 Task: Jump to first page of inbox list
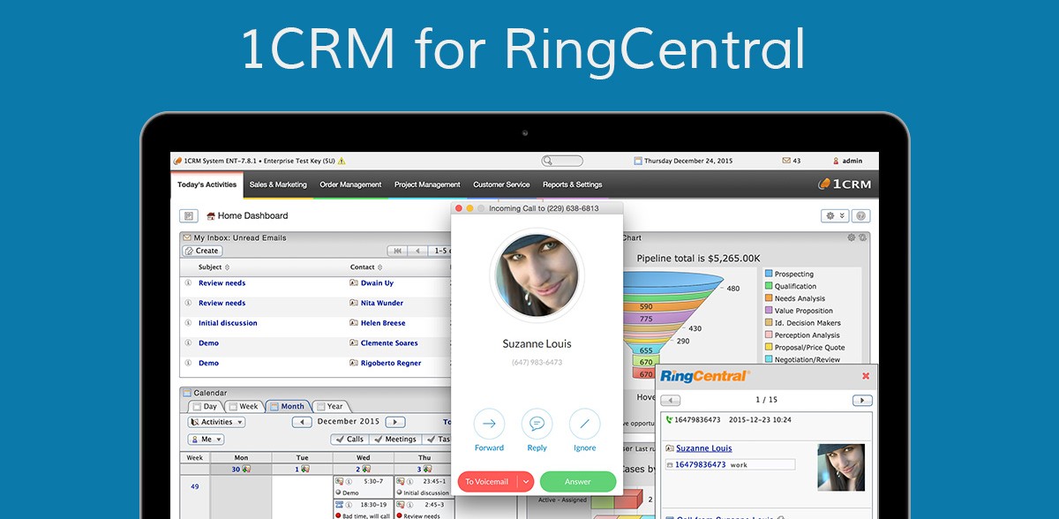[x=397, y=251]
